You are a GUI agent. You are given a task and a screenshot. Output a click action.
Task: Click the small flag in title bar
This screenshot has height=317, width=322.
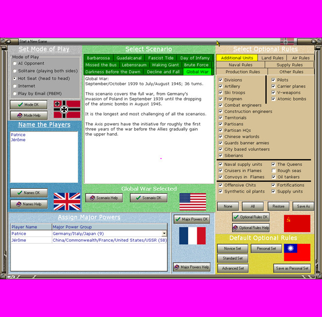[287, 41]
